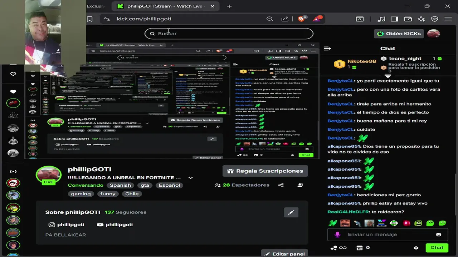Insert the angry green hulk emote
Viewport: 458px width, 257px height.
[x=418, y=223]
